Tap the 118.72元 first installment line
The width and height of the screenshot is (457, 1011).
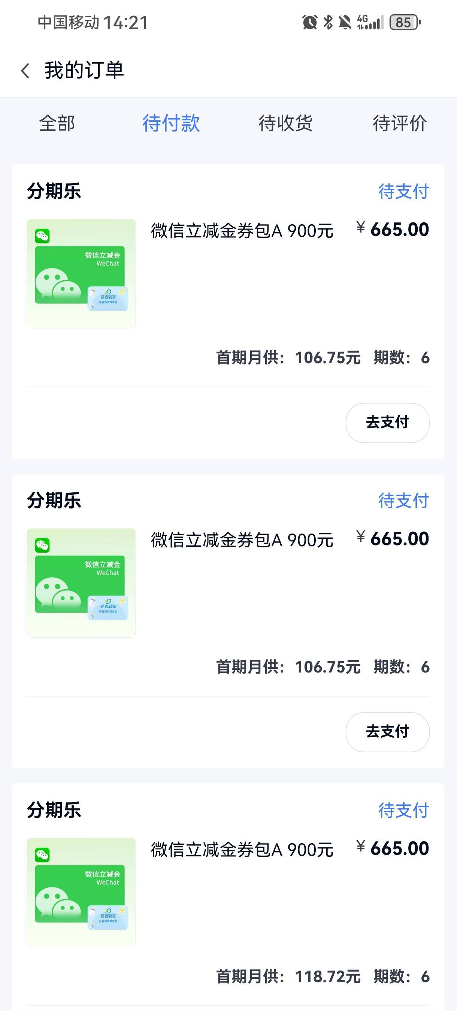pos(288,977)
